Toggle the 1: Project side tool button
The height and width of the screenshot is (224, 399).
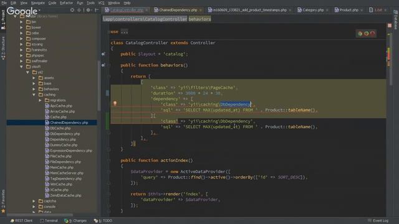click(x=3, y=20)
